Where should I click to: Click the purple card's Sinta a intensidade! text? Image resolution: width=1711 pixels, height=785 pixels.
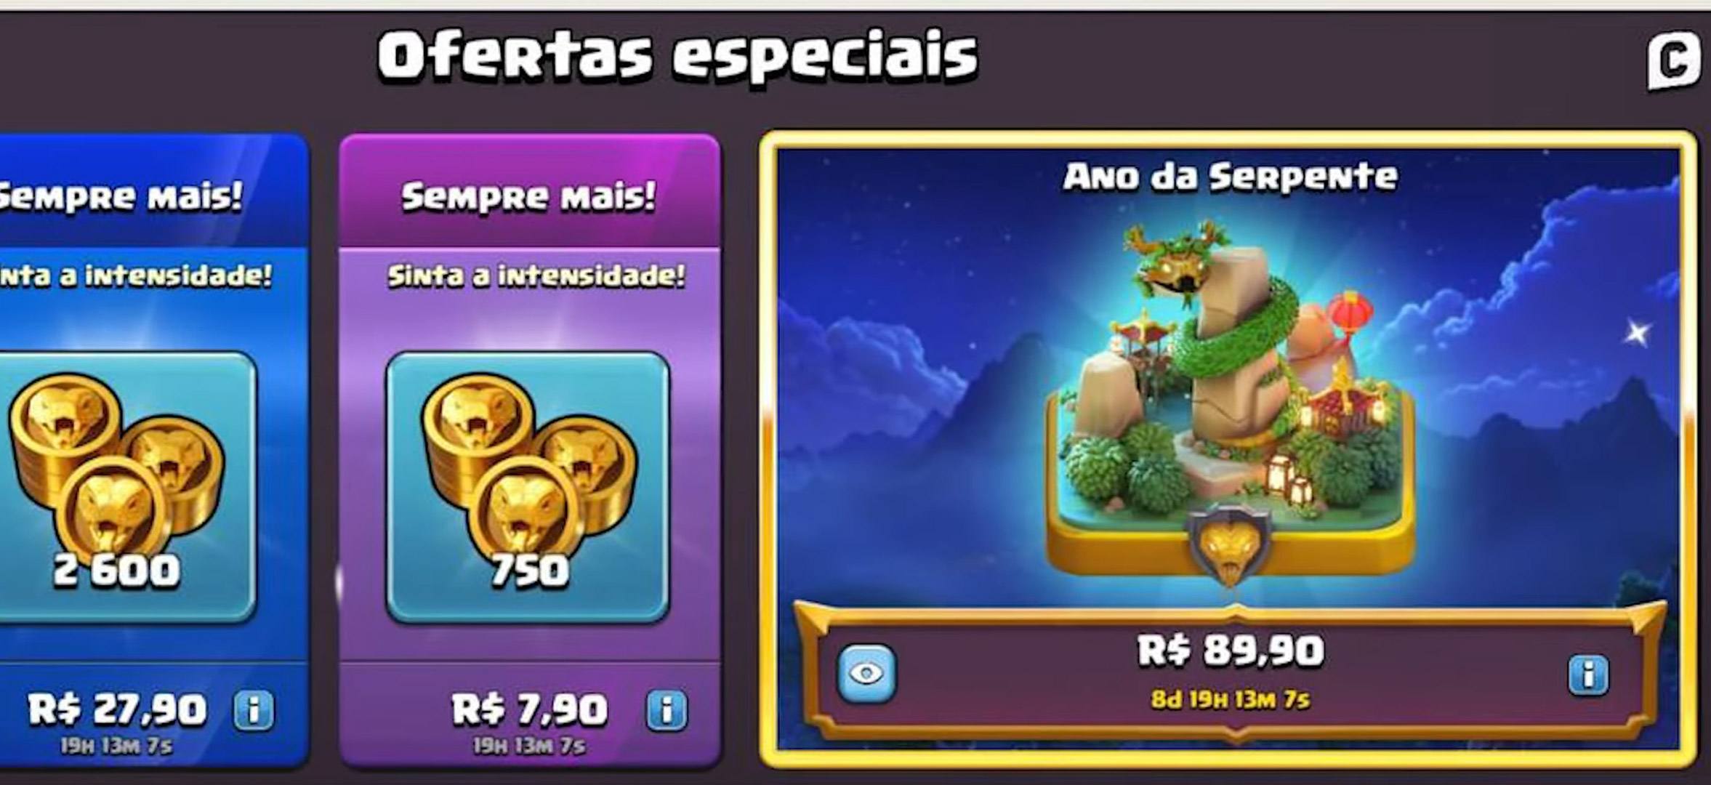click(x=536, y=276)
